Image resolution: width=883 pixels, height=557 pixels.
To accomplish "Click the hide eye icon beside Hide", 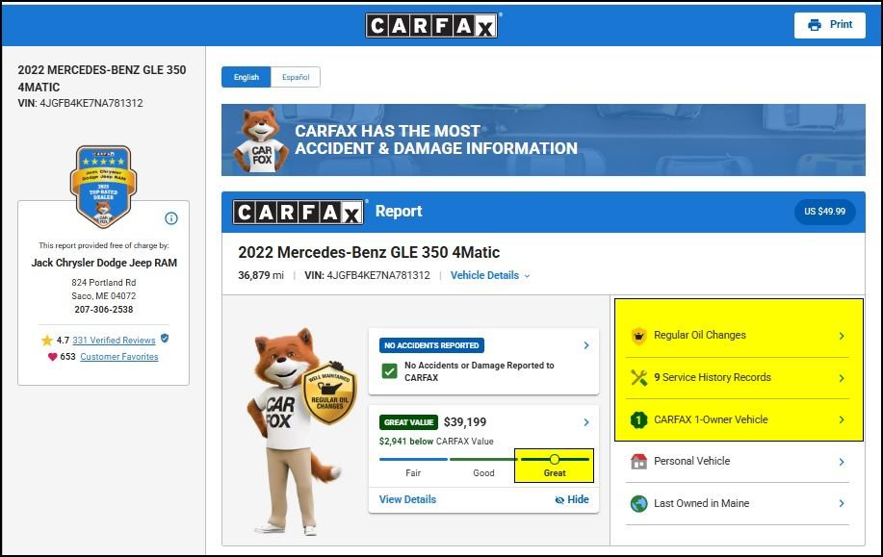I will tap(559, 500).
